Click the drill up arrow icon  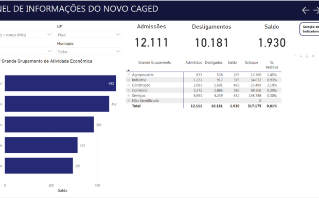coord(295,56)
